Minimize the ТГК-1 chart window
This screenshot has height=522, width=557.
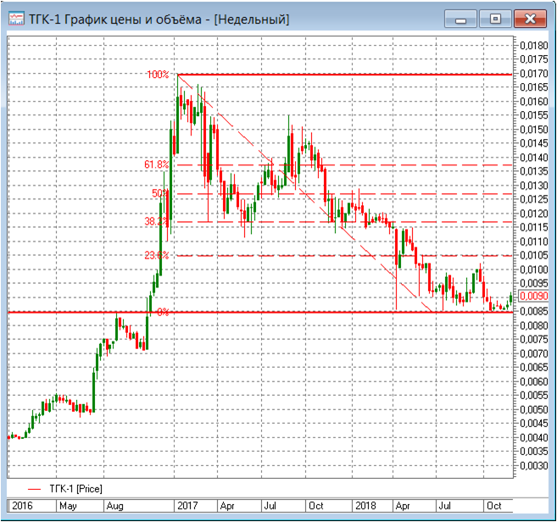(x=459, y=18)
